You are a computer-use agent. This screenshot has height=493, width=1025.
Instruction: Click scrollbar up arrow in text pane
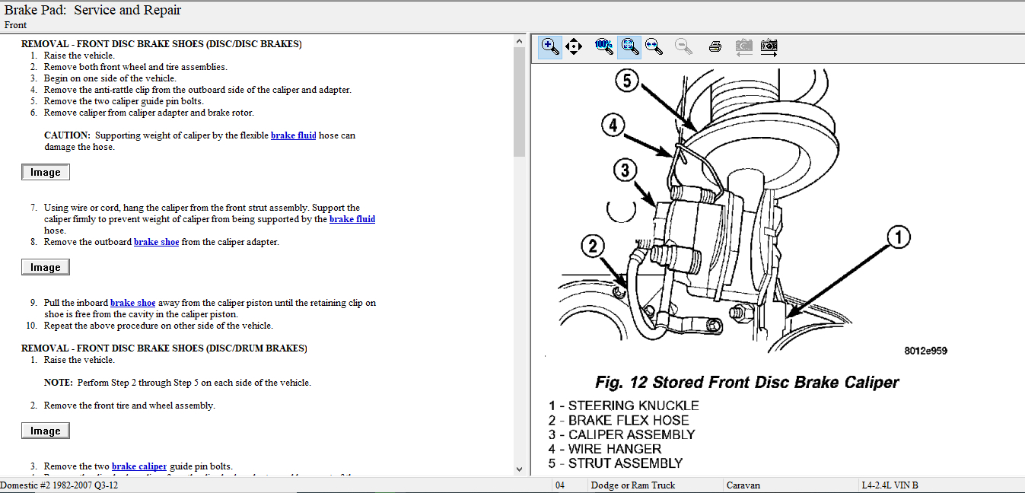click(x=520, y=41)
